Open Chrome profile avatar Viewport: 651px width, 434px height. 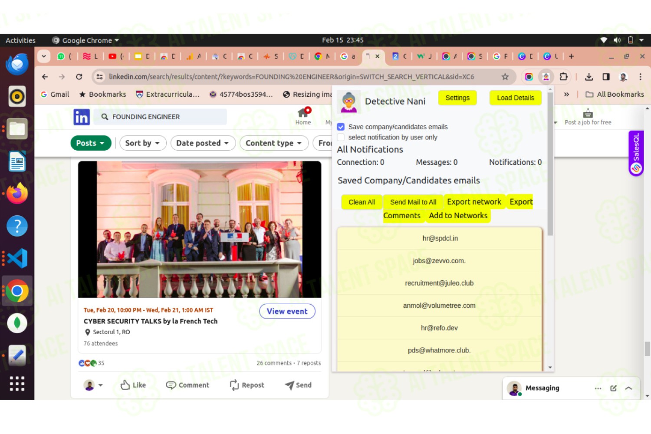coord(623,77)
